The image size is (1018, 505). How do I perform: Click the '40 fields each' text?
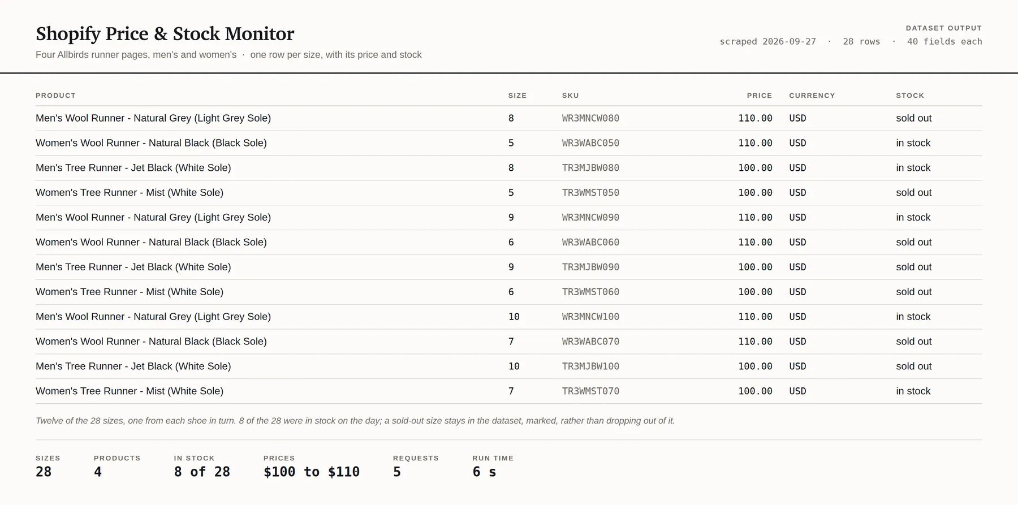[x=944, y=41]
